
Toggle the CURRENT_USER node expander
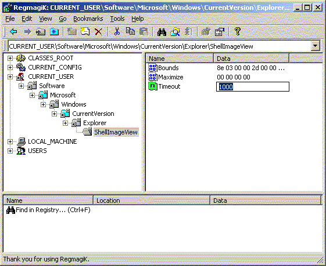(x=10, y=76)
